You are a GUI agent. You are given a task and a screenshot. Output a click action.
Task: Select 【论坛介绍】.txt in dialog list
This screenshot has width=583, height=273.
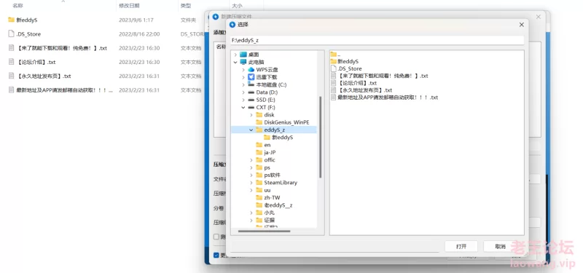[x=353, y=83]
